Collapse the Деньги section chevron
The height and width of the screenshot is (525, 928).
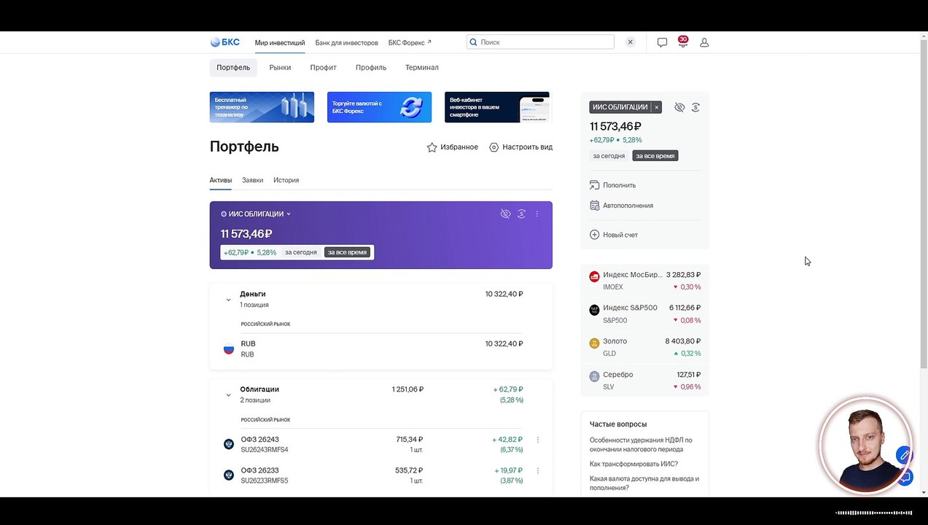[228, 300]
